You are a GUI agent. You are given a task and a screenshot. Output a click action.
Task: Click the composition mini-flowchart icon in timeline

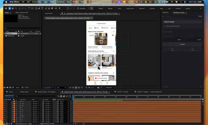coord(58,96)
